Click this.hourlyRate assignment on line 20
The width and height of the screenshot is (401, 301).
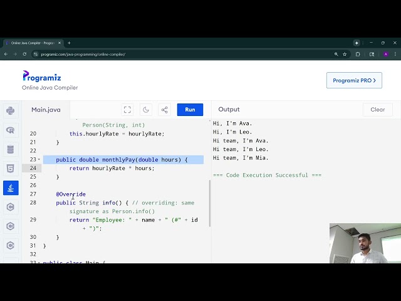(117, 134)
